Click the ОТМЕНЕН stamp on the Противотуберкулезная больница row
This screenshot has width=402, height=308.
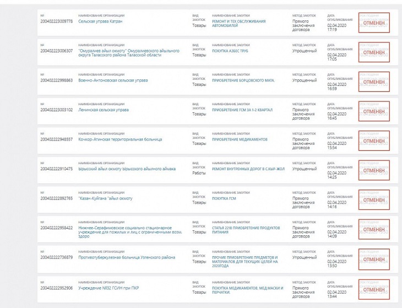click(x=374, y=260)
